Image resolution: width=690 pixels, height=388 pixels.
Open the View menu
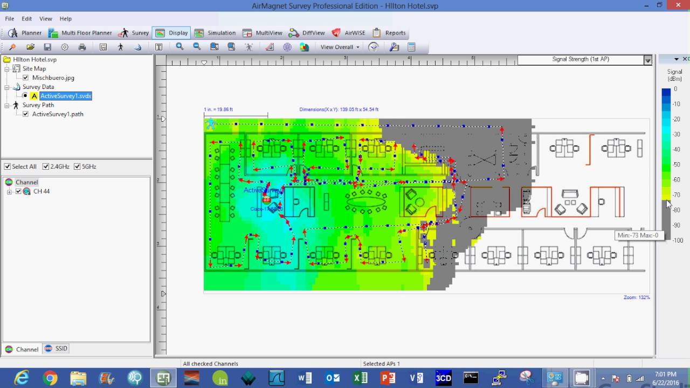coord(46,19)
